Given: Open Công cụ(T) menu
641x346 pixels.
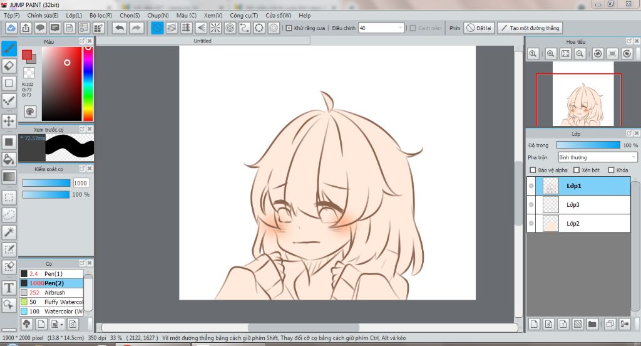Looking at the screenshot, I should (x=244, y=15).
